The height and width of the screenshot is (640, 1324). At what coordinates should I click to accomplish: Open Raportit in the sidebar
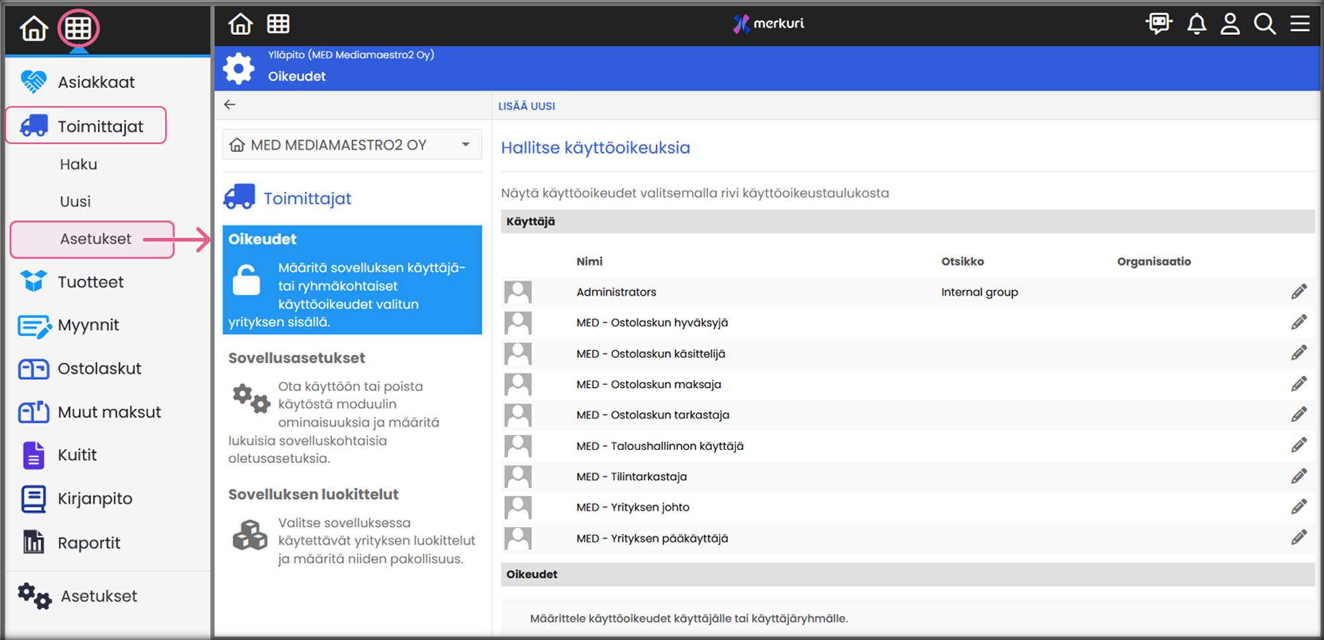[89, 543]
